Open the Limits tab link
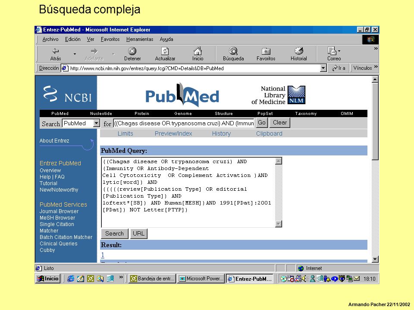 [x=125, y=133]
